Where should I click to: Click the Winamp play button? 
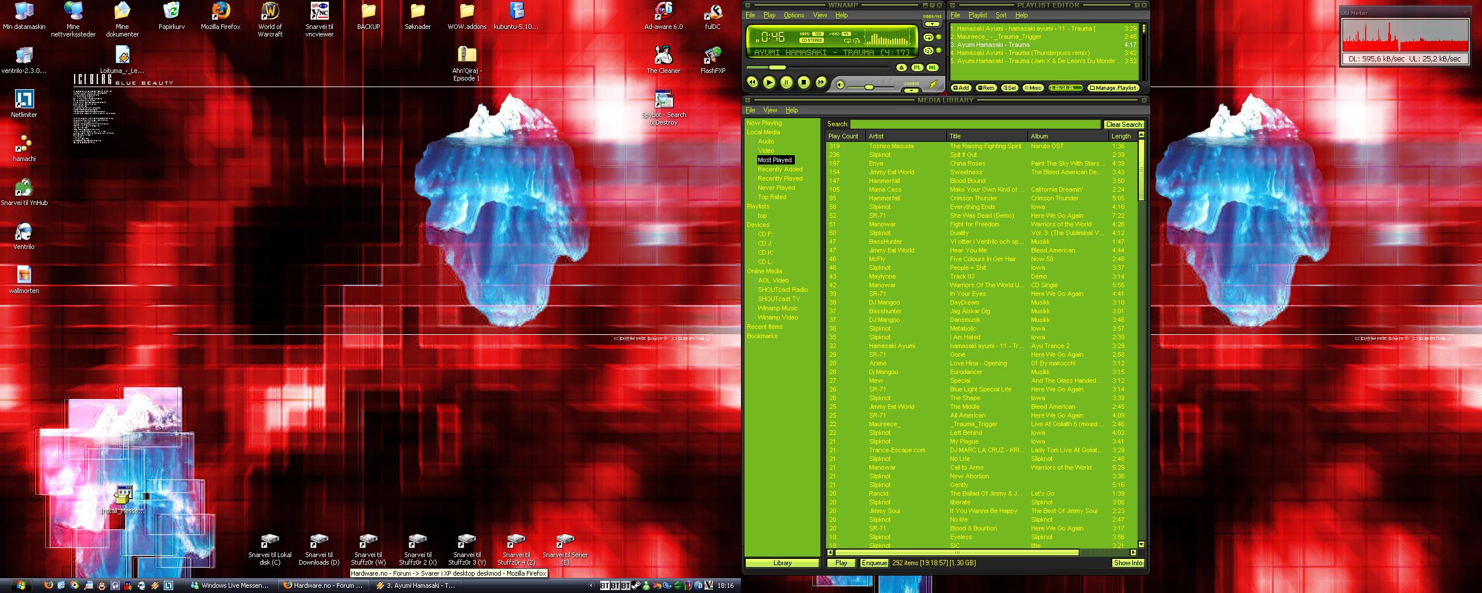769,82
